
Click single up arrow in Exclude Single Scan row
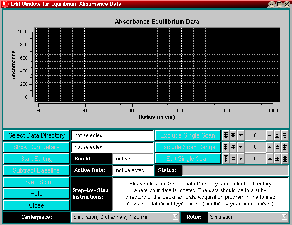(x=270, y=135)
